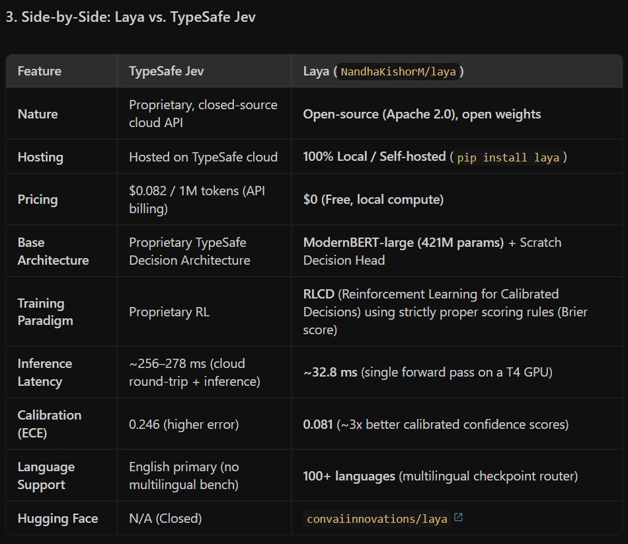628x544 pixels.
Task: Open the convaiinnovations/laya Hugging Face link
Action: [377, 519]
